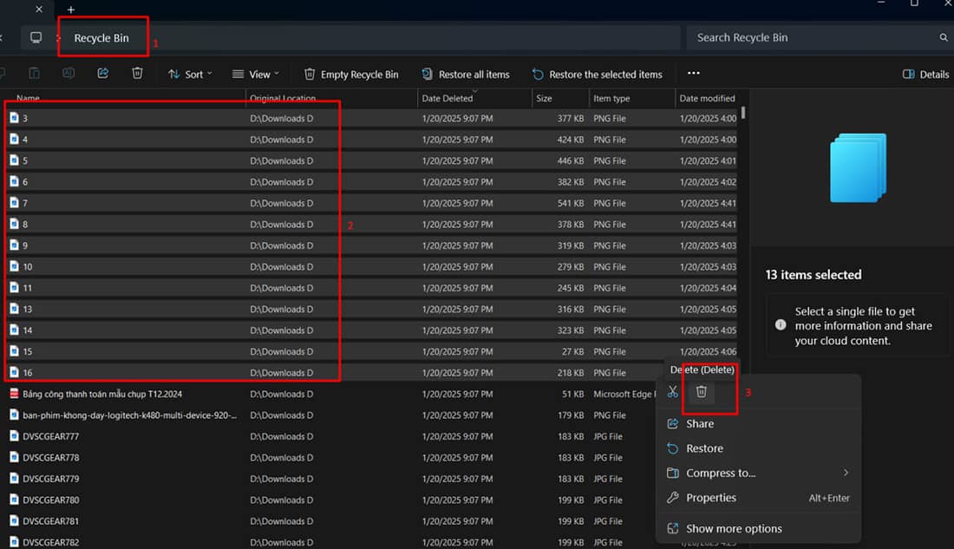Choose Restore from the context menu
This screenshot has width=954, height=549.
click(x=704, y=448)
